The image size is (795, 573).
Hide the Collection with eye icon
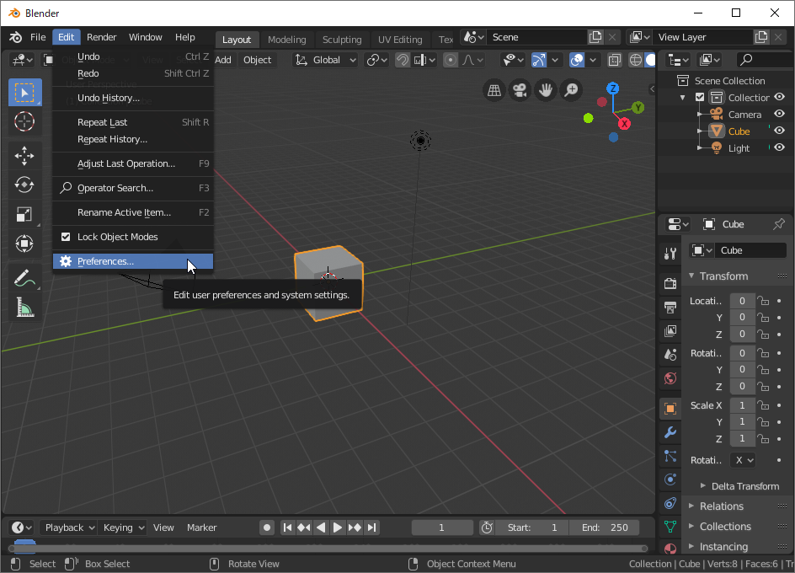780,97
